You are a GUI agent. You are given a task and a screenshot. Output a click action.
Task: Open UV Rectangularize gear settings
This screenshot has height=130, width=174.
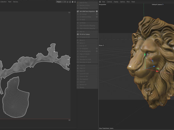click(97, 51)
